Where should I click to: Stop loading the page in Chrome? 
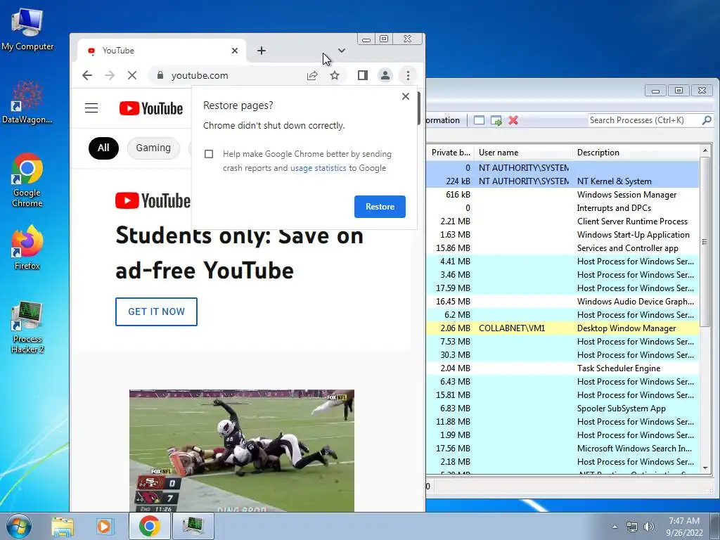pyautogui.click(x=132, y=75)
